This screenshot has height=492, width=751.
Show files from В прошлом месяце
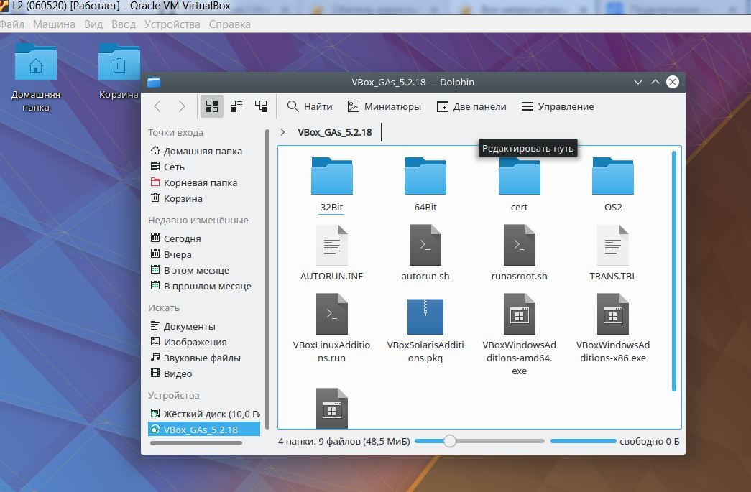pyautogui.click(x=201, y=286)
